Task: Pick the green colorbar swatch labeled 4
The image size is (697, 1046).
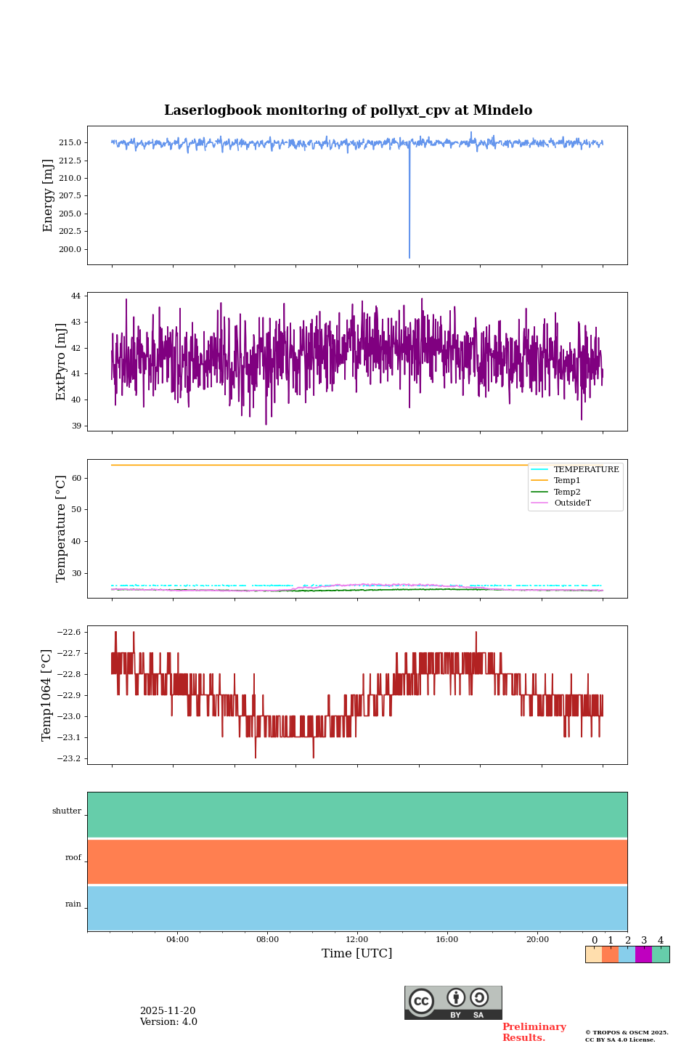Action: [x=661, y=954]
